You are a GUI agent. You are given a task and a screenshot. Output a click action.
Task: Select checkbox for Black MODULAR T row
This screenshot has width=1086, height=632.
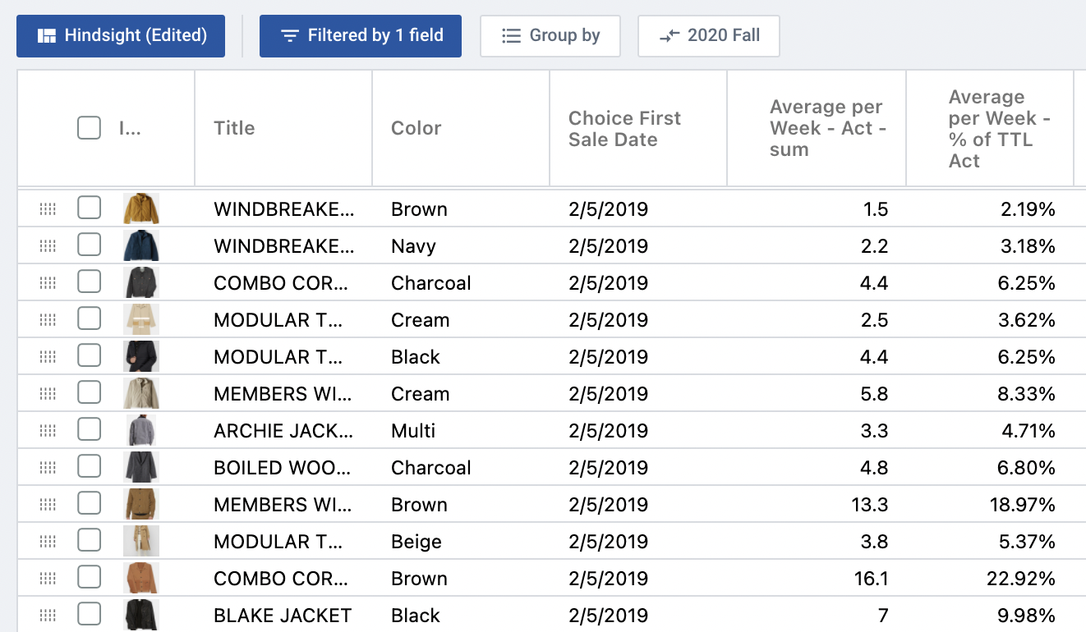[89, 355]
